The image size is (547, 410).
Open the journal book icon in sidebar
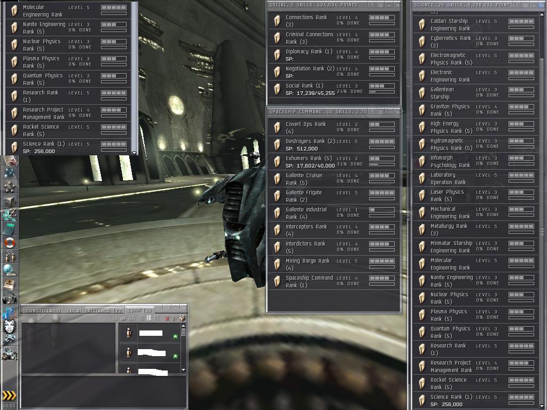point(10,284)
